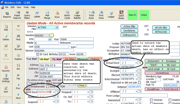Open the Elected date dropdown arrow
The image size is (180, 104).
point(136,75)
